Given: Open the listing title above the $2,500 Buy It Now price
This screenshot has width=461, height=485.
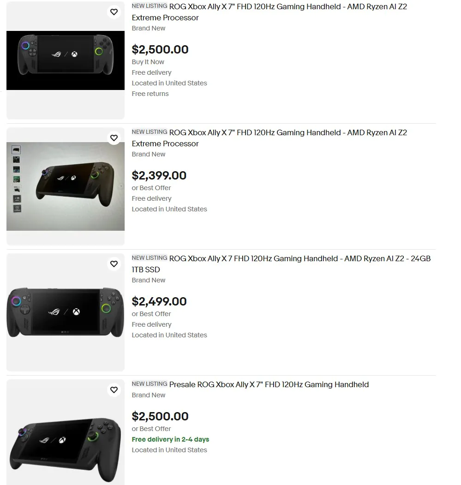Looking at the screenshot, I should tap(288, 7).
